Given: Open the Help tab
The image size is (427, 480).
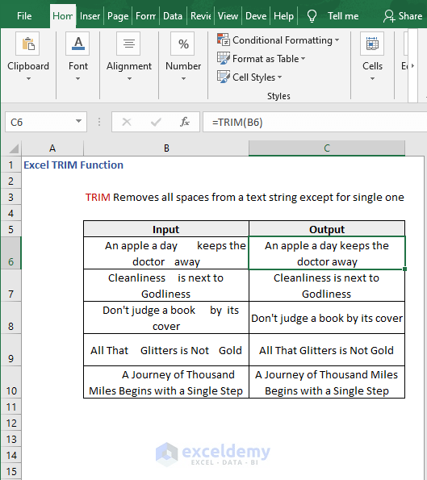Looking at the screenshot, I should click(x=283, y=16).
